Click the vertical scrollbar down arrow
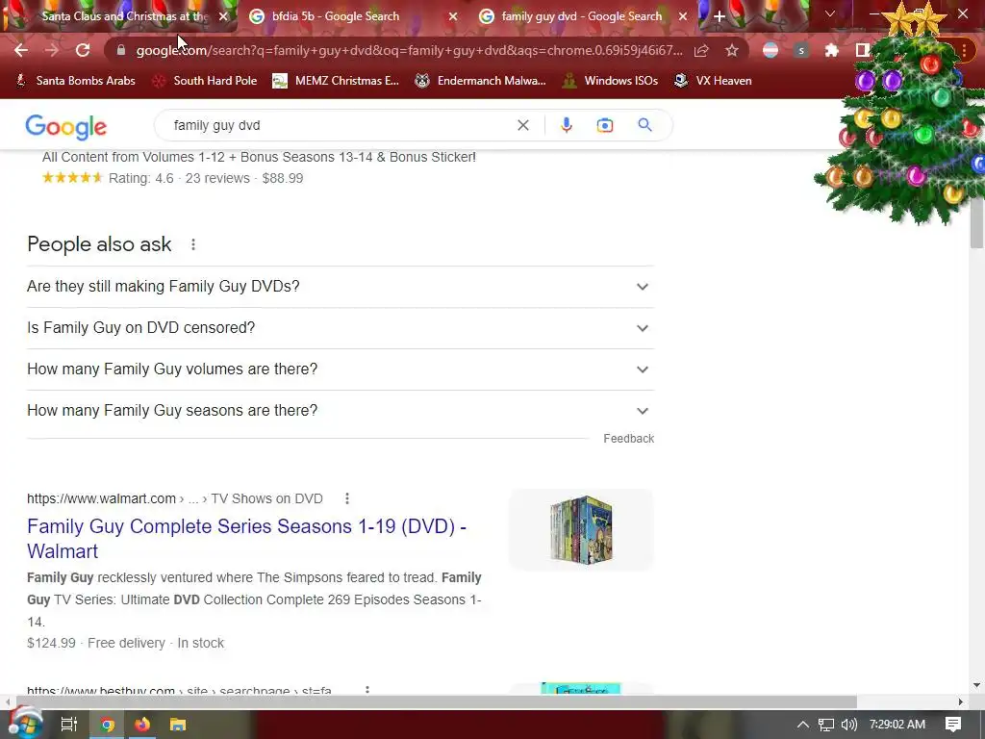The height and width of the screenshot is (739, 985). pyautogui.click(x=976, y=685)
